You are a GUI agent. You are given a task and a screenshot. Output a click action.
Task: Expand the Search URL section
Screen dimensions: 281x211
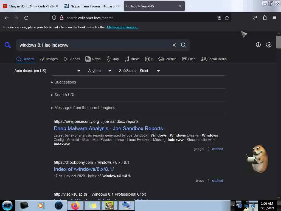(x=63, y=95)
